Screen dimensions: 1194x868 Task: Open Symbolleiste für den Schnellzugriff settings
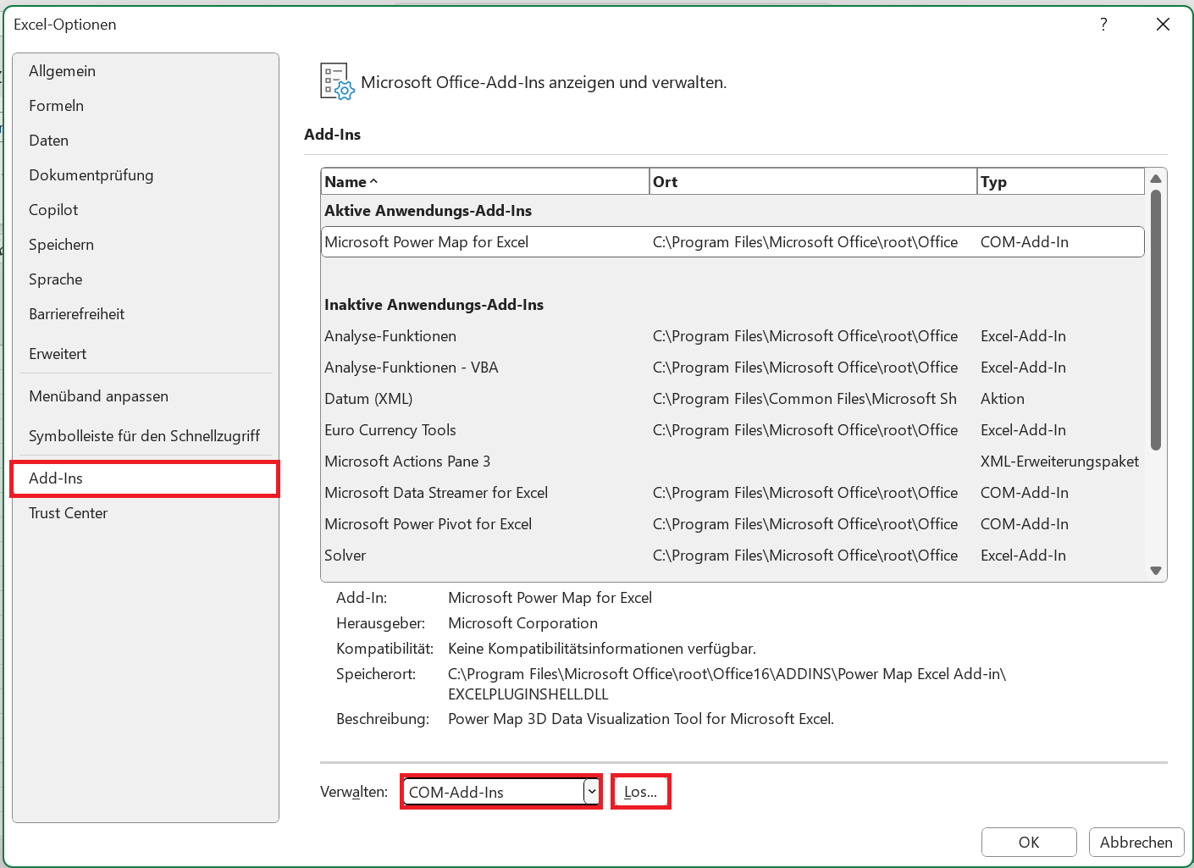146,436
